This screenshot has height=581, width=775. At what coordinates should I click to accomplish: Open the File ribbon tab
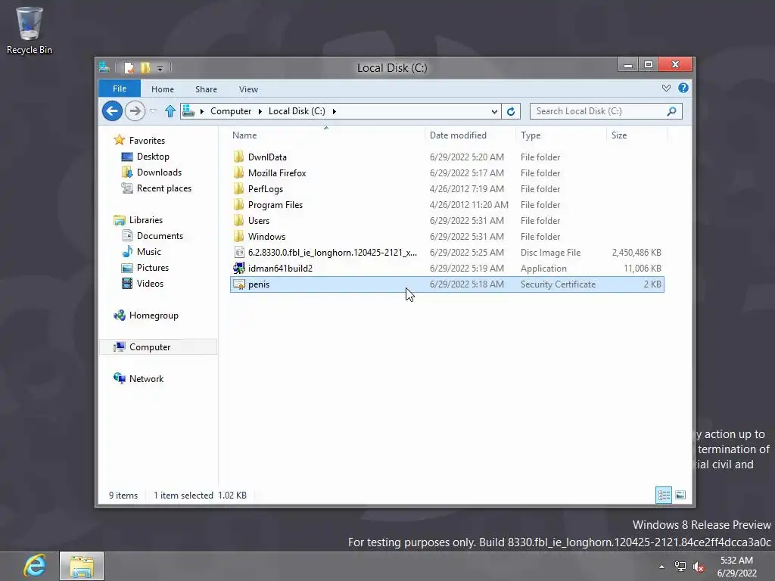pyautogui.click(x=120, y=89)
